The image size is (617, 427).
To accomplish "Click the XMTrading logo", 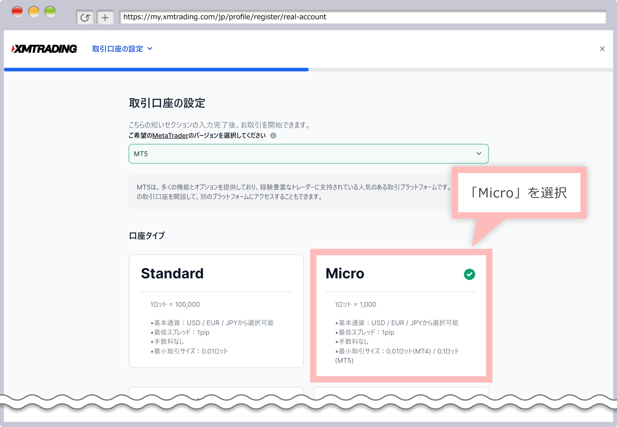I will point(44,49).
